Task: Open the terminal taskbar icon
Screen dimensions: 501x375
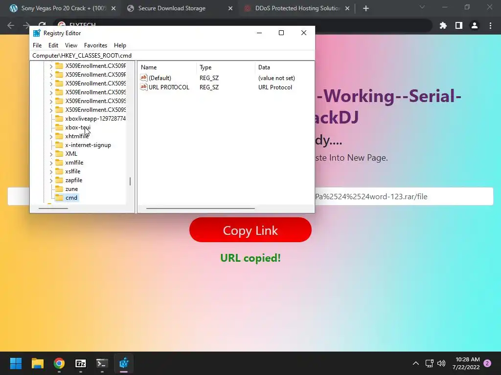Action: tap(102, 363)
